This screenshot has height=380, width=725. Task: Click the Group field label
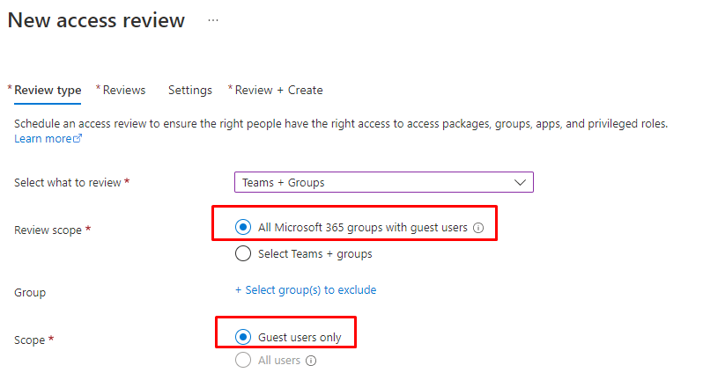(30, 292)
